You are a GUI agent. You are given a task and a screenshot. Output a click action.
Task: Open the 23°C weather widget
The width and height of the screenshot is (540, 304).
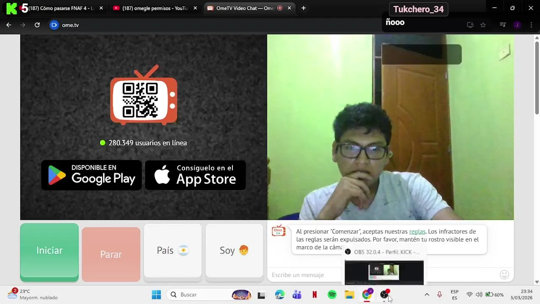(33, 294)
